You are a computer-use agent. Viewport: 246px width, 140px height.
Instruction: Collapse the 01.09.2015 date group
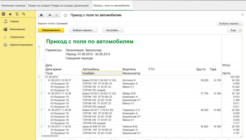pyautogui.click(x=39, y=77)
